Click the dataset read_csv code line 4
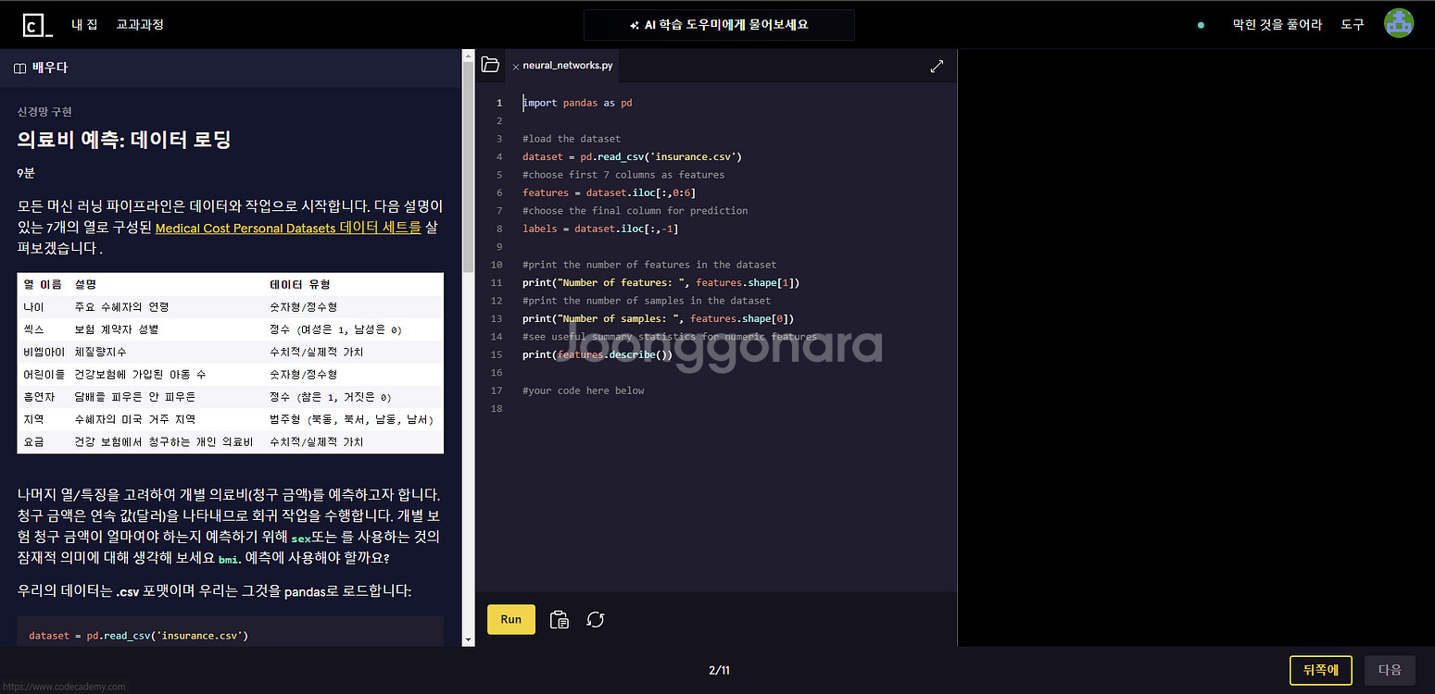 (x=632, y=156)
